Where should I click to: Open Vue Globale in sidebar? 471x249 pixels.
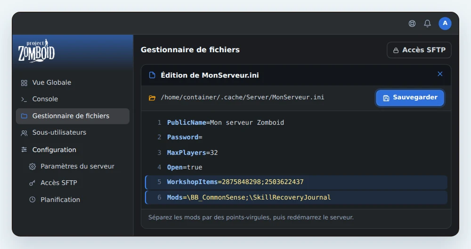point(73,82)
